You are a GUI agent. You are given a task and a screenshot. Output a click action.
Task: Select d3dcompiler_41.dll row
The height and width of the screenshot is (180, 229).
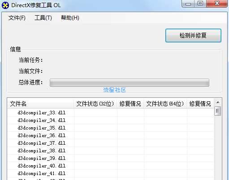click(111, 173)
